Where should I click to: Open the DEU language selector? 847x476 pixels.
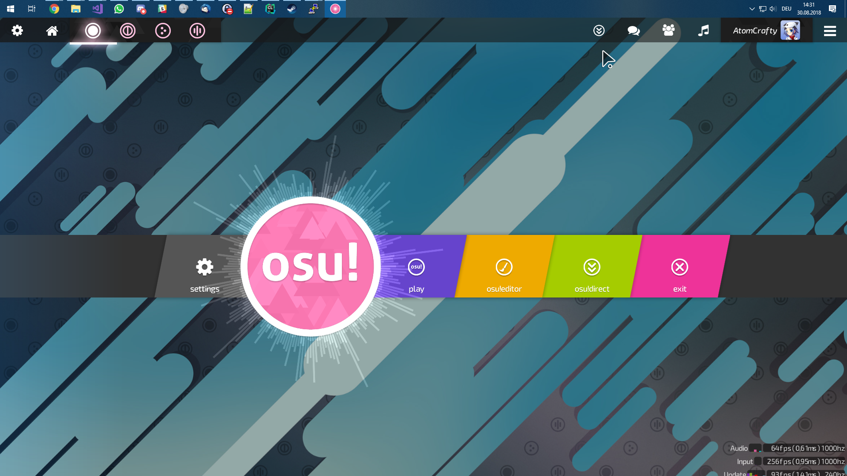coord(786,8)
